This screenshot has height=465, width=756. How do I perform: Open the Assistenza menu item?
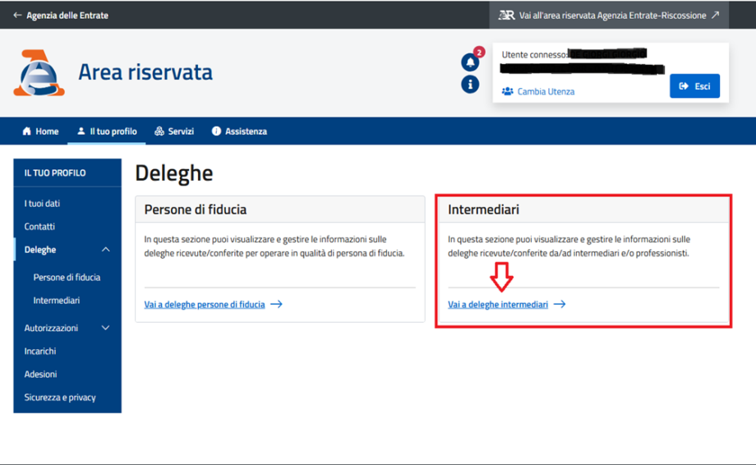239,131
